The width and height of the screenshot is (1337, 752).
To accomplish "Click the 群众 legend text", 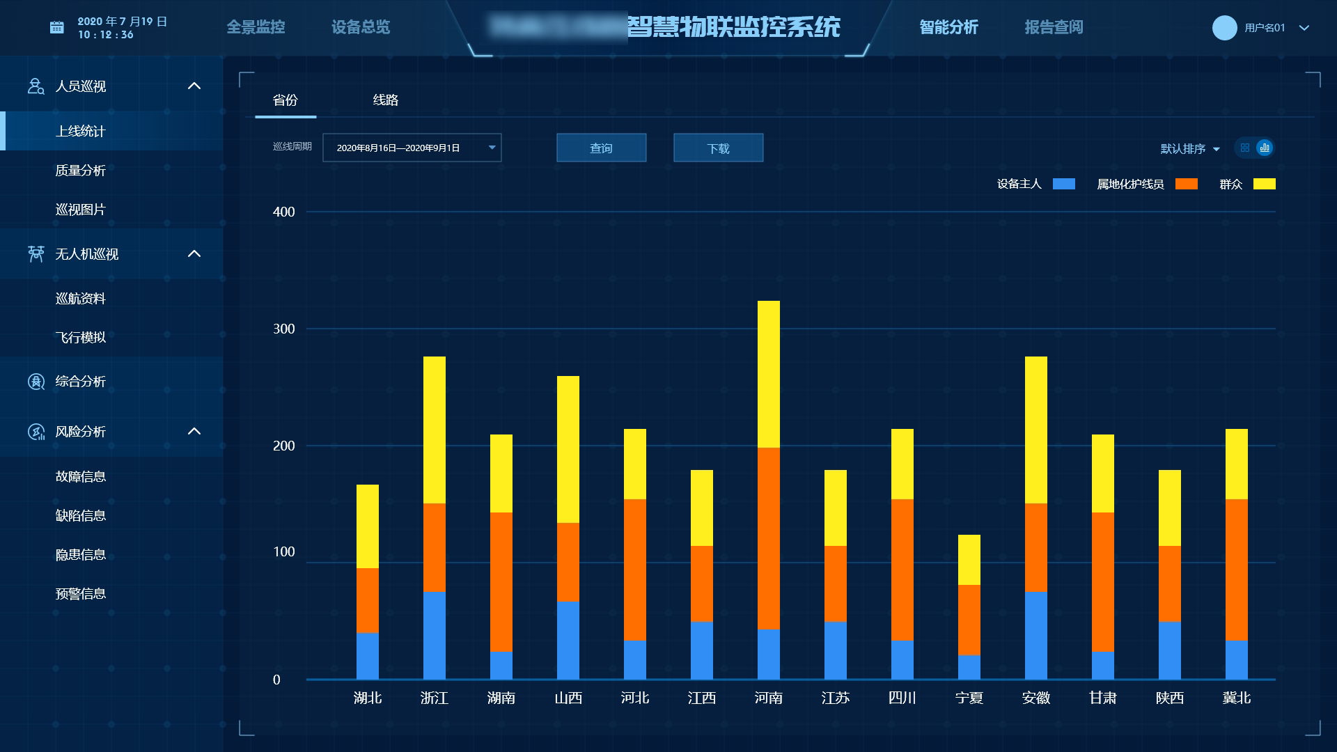I will (1231, 184).
